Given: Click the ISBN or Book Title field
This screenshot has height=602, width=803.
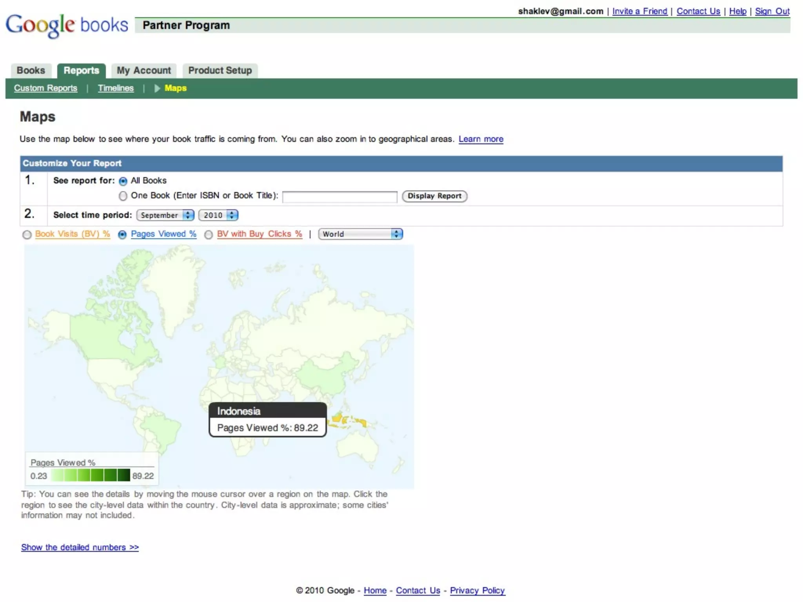Looking at the screenshot, I should (x=340, y=196).
